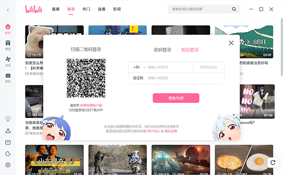This screenshot has width=283, height=175.
Task: Click the search magnifier icon
Action: [234, 9]
